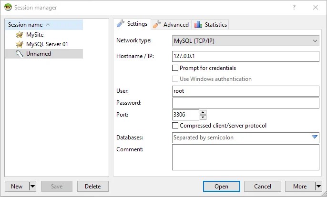The image size is (327, 197).
Task: Delete the selected session
Action: click(x=93, y=186)
